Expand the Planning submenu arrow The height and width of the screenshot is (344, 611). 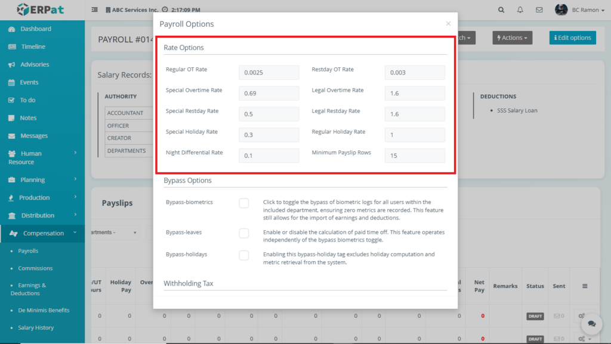76,179
